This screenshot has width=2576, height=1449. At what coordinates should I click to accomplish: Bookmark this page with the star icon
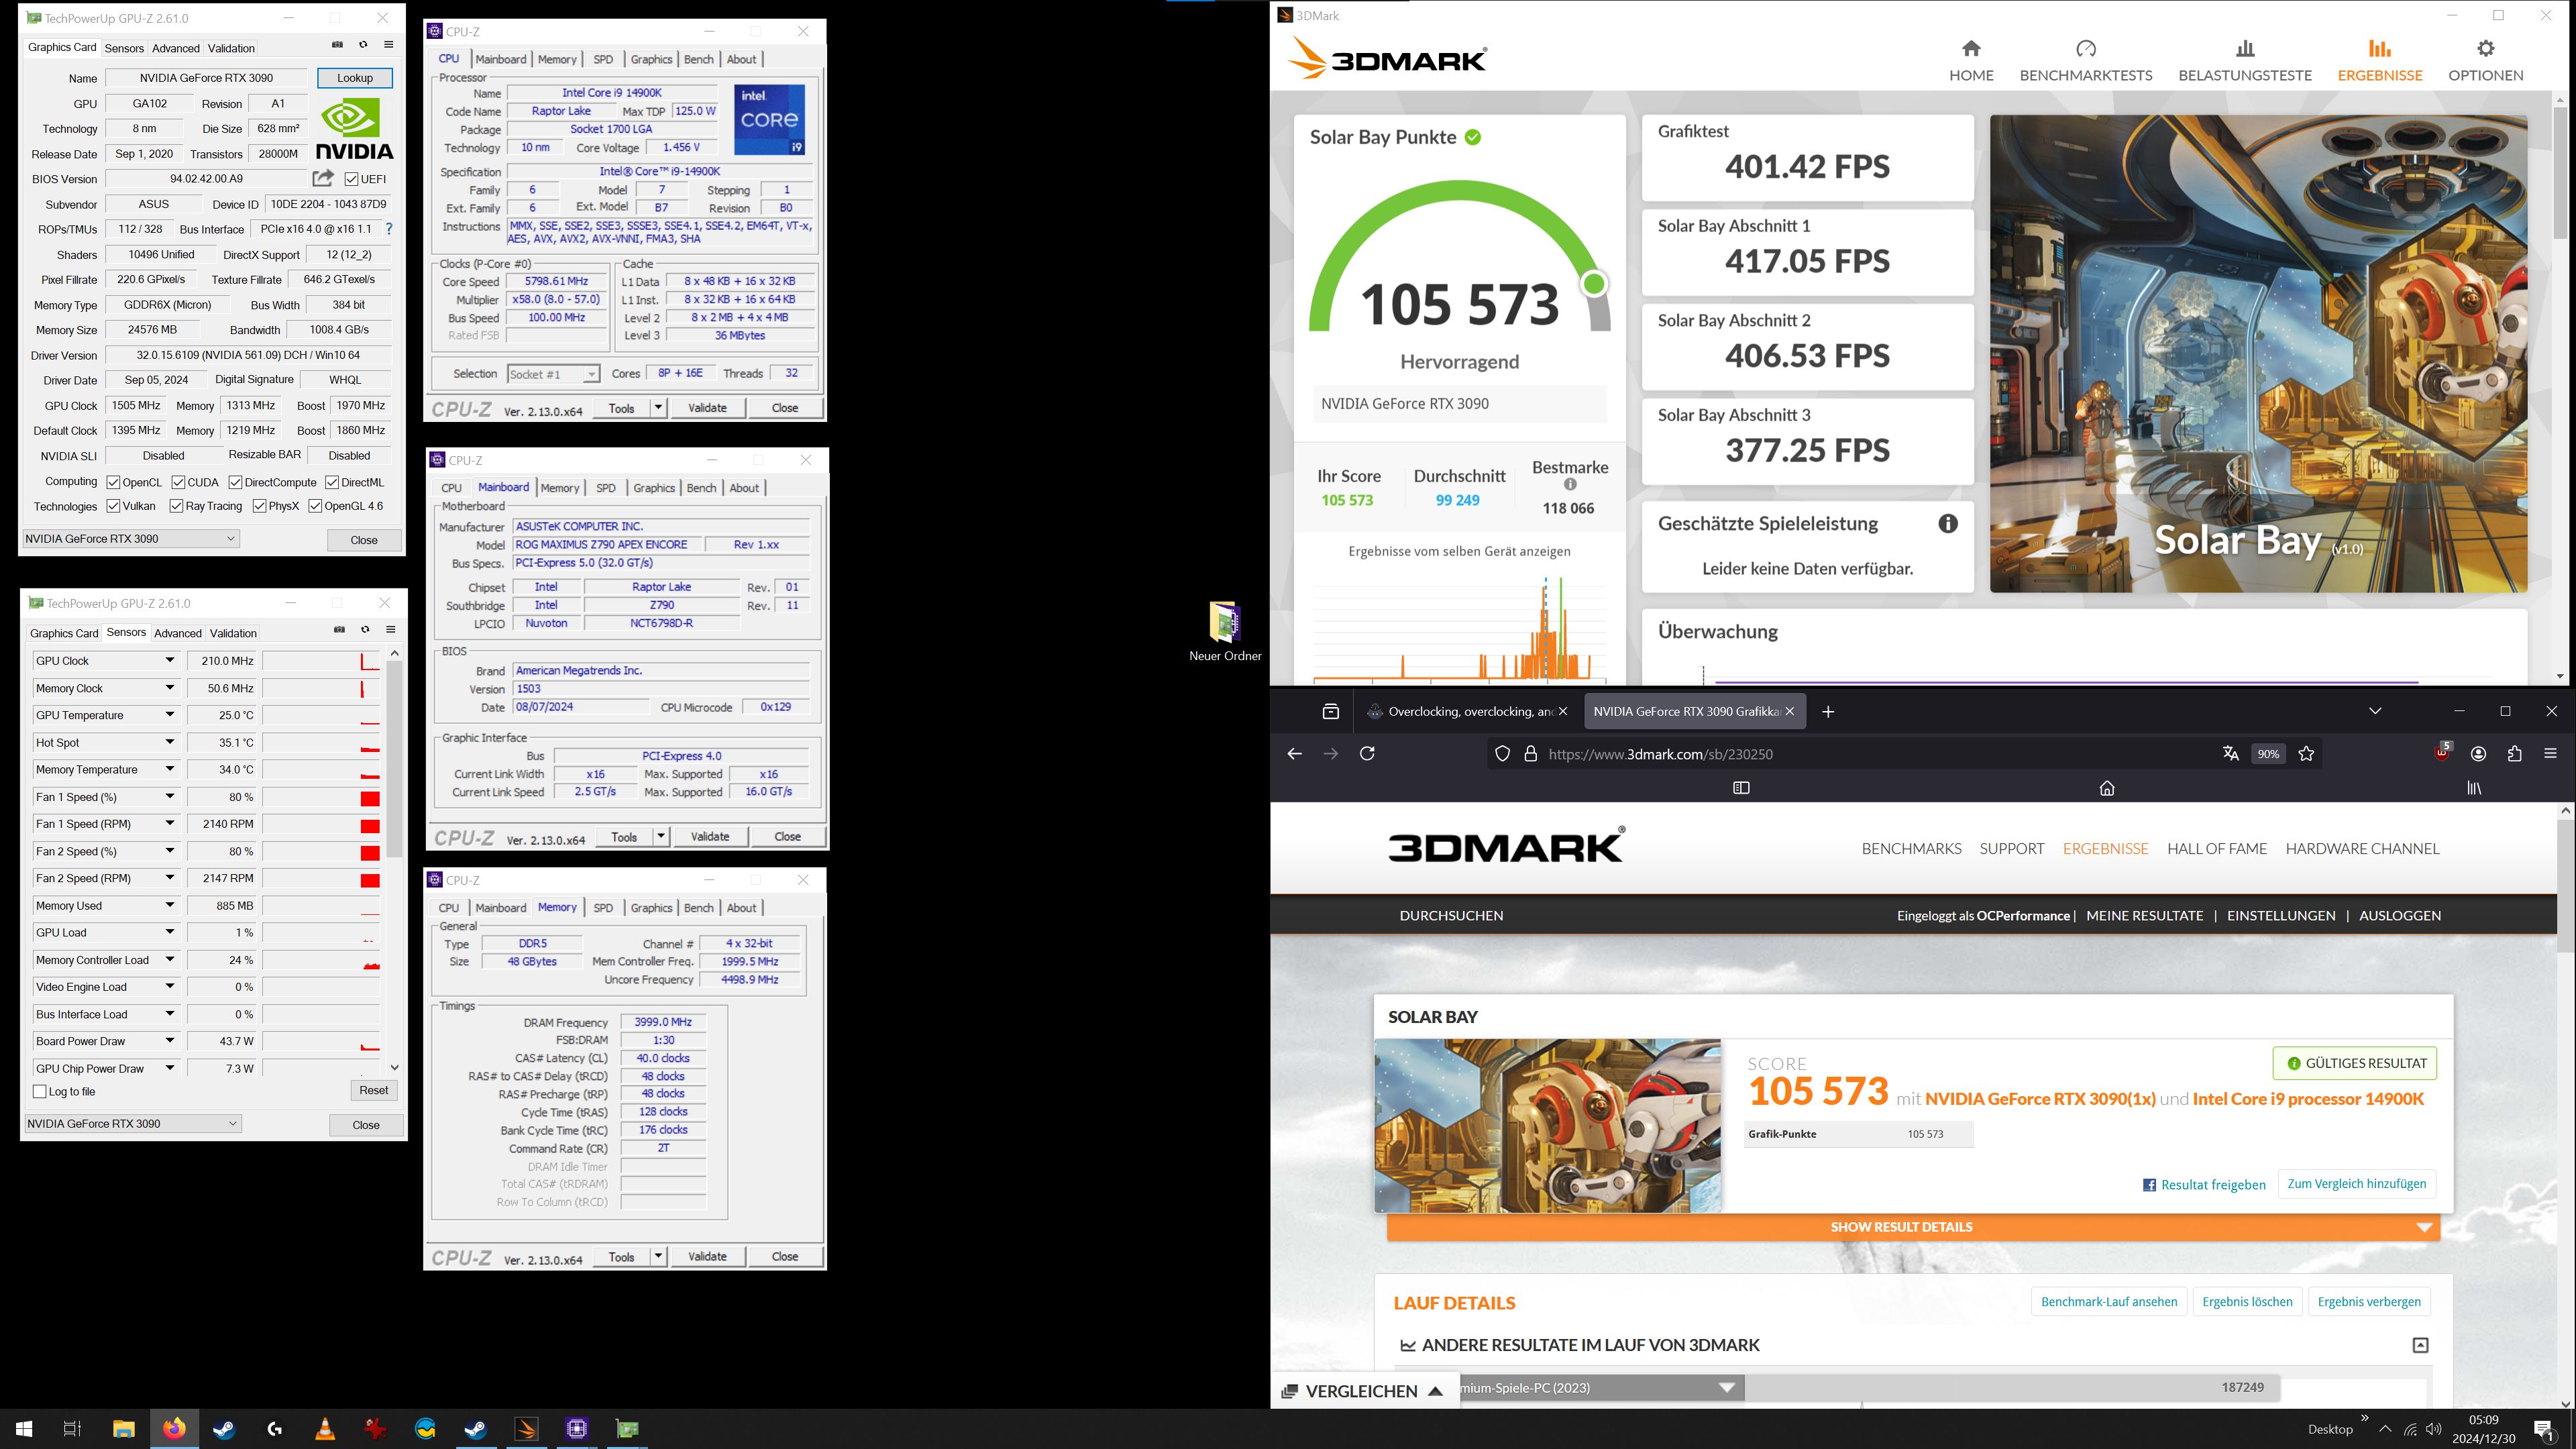2307,754
